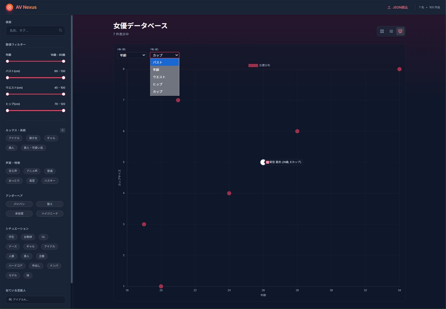Toggle the 学生 situation tag
Image resolution: width=446 pixels, height=309 pixels.
12,237
